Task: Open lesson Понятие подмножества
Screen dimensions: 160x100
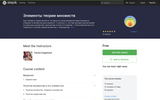Action: [x=36, y=94]
